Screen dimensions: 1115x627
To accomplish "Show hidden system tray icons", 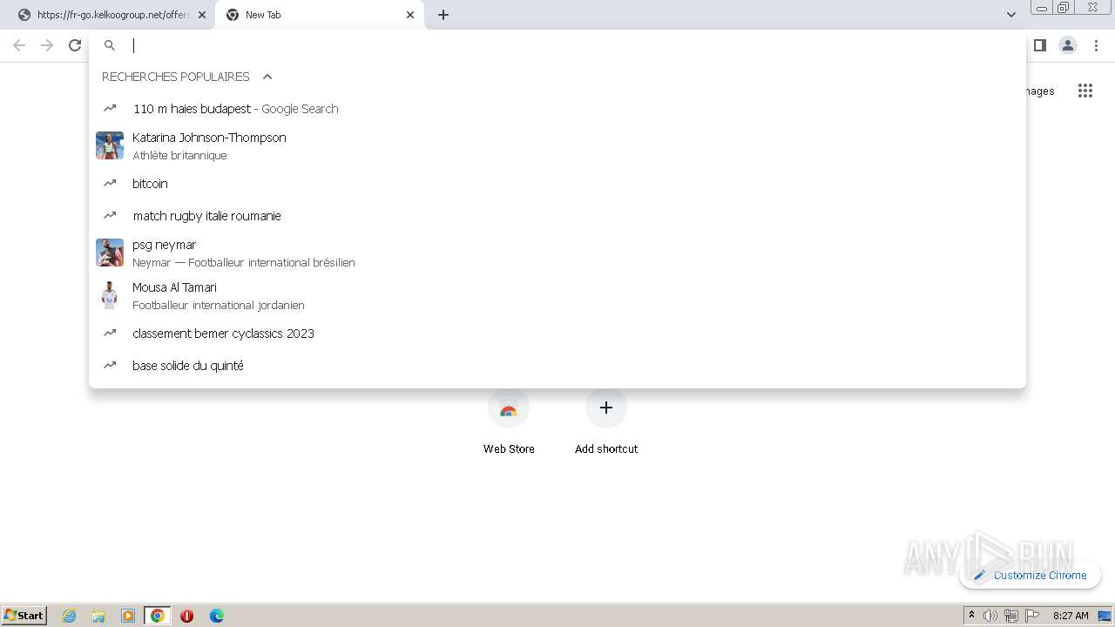I will pyautogui.click(x=971, y=616).
